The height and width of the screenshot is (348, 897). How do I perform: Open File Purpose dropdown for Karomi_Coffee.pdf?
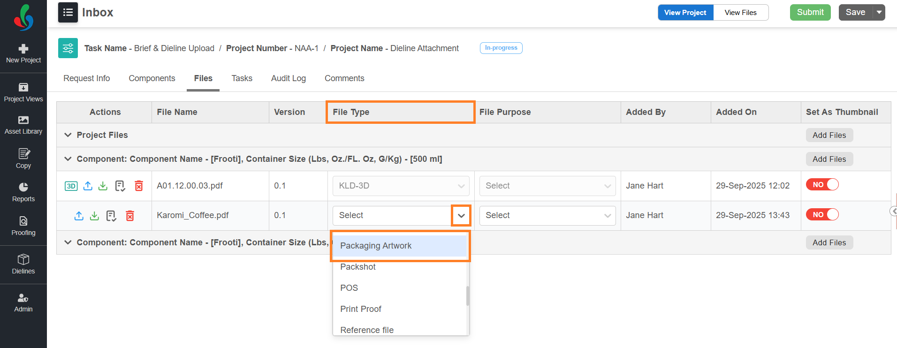pyautogui.click(x=547, y=216)
